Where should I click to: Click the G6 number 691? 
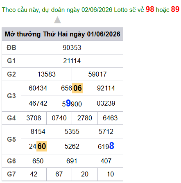[x=72, y=161]
